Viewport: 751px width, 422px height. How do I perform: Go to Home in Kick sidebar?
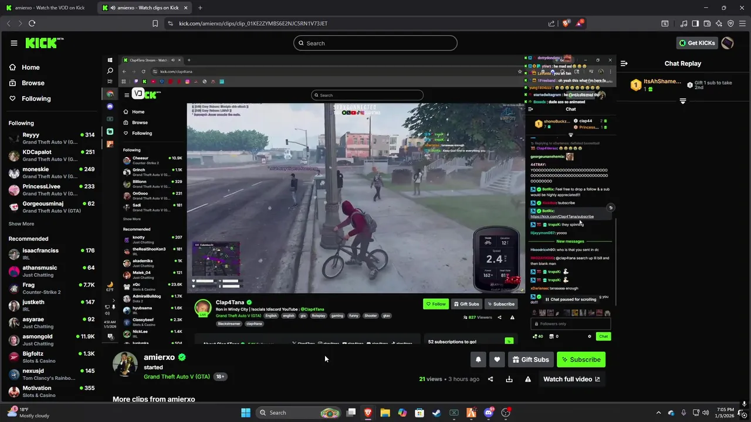point(25,67)
